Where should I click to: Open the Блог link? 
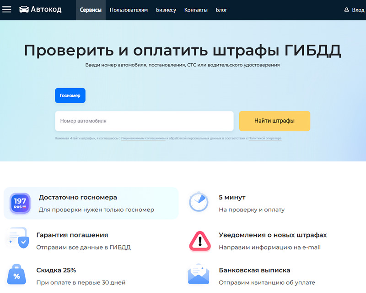coord(221,10)
